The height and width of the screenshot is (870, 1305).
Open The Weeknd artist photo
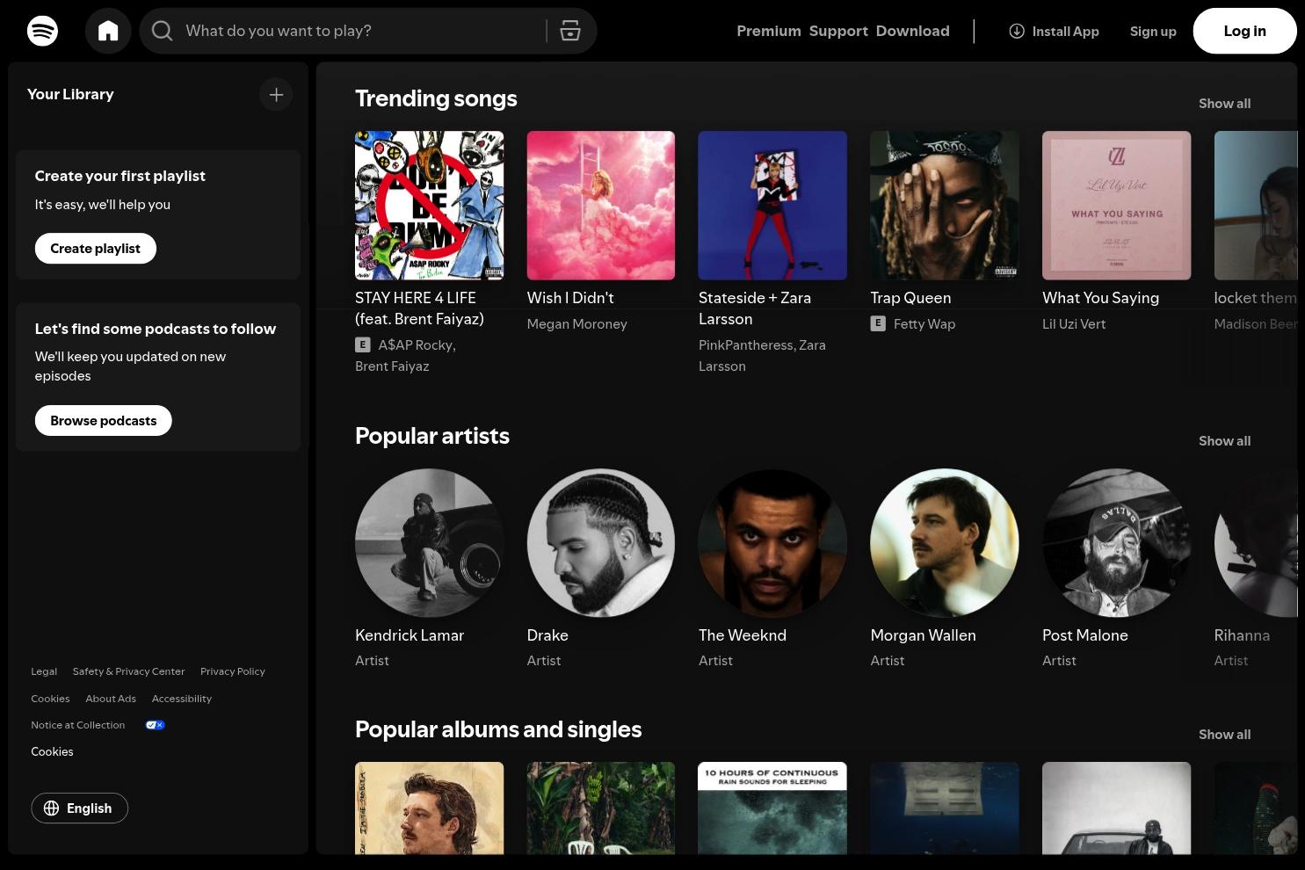[x=772, y=543]
